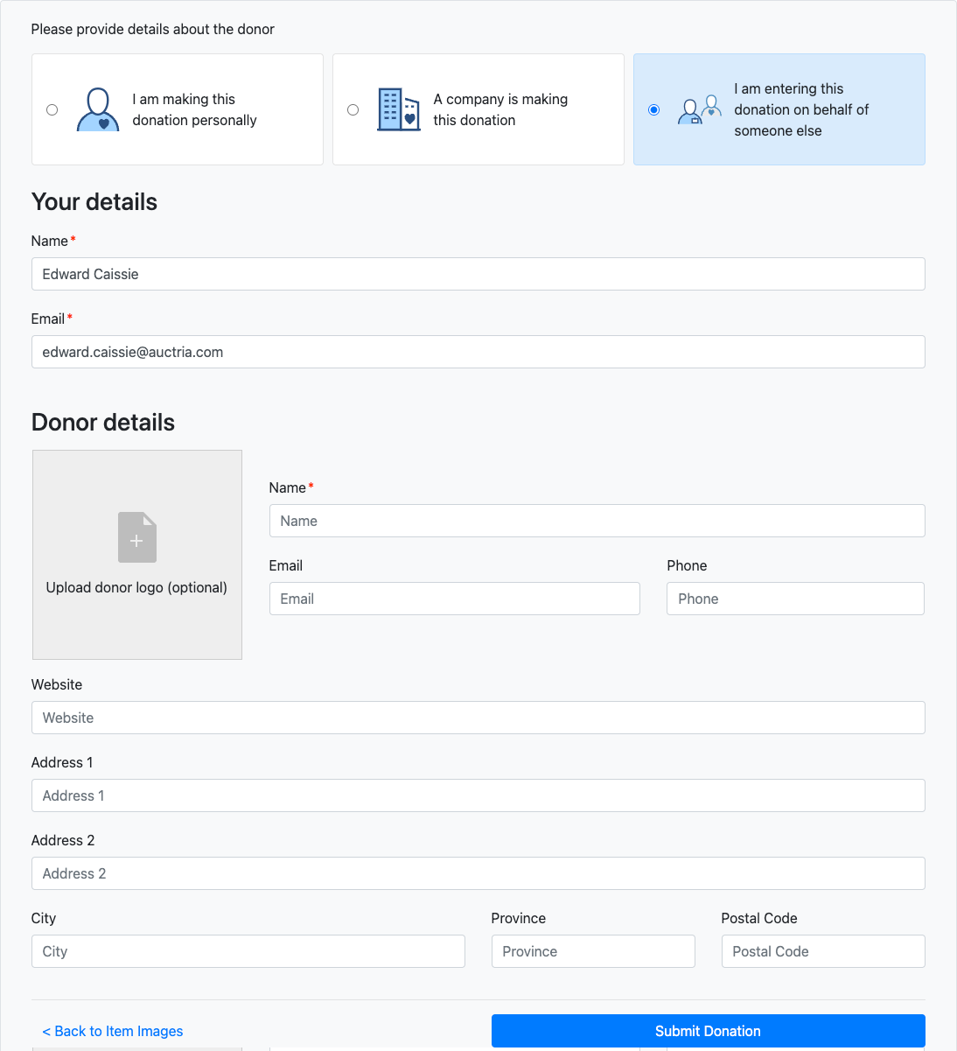957x1051 pixels.
Task: Select 'A company is making this donation' radio
Action: pos(353,110)
